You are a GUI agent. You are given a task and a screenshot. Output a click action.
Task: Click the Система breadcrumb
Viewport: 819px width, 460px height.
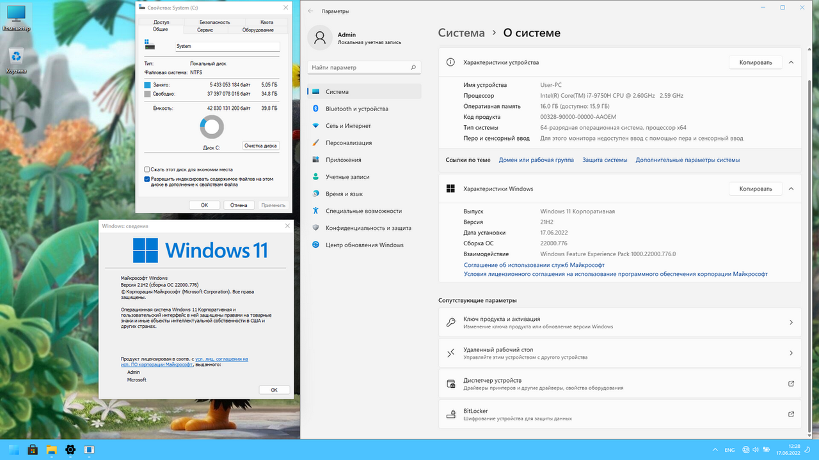coord(461,33)
